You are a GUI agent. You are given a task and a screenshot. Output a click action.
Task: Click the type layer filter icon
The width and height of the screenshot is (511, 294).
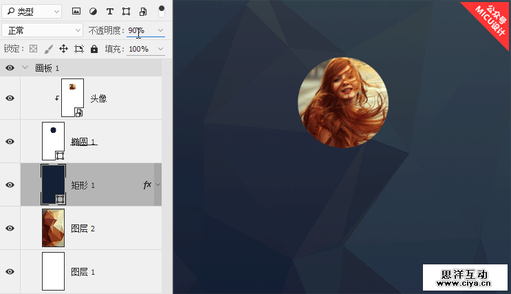coord(109,12)
